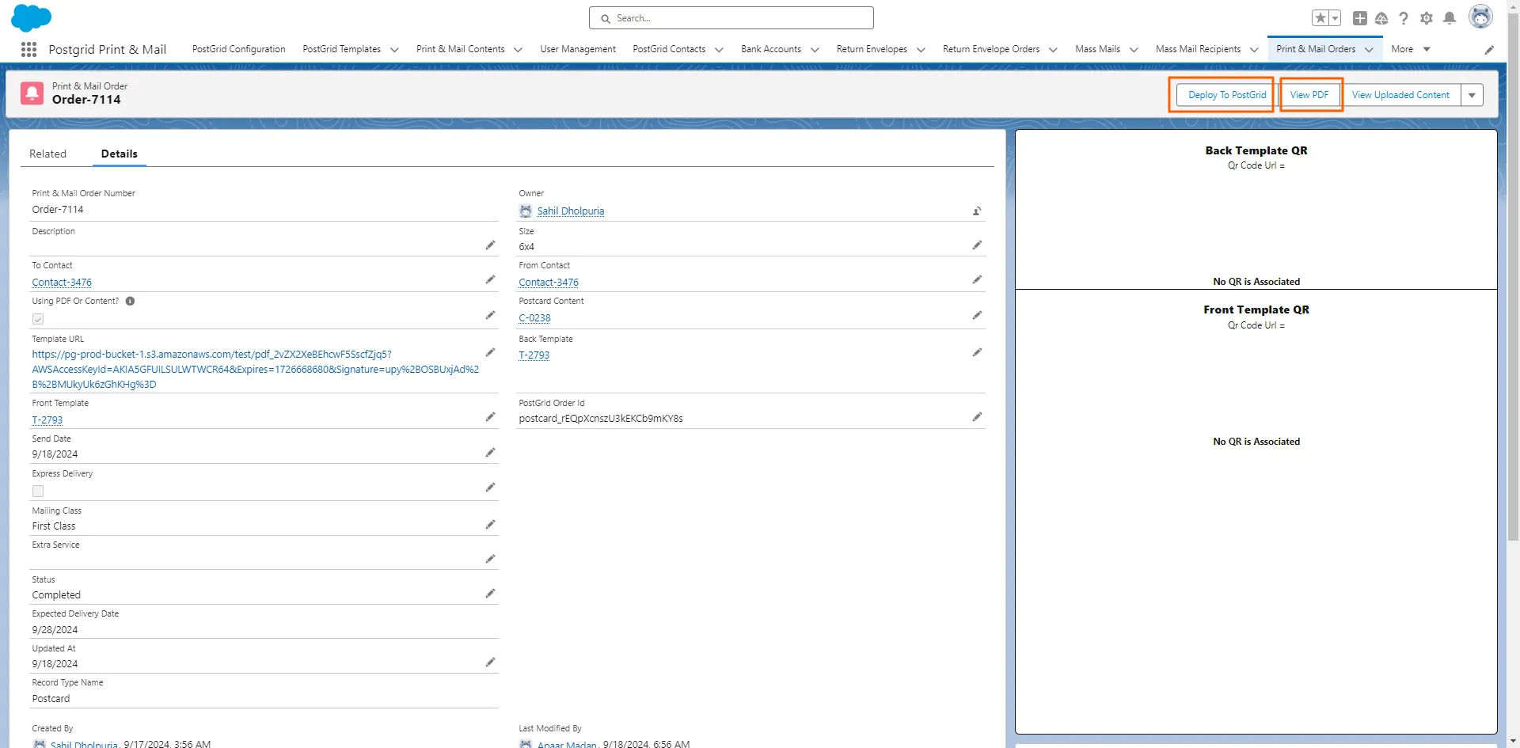Expand more actions dropdown beside View Uploaded Content
Screen dimensions: 1520x748
[1472, 95]
